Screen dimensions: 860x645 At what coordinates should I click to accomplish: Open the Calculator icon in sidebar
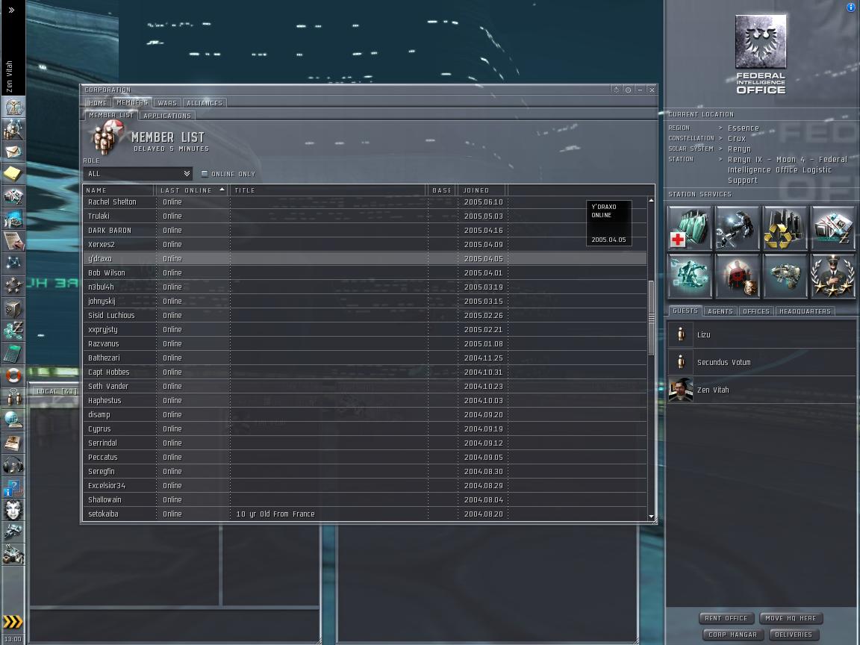click(13, 353)
